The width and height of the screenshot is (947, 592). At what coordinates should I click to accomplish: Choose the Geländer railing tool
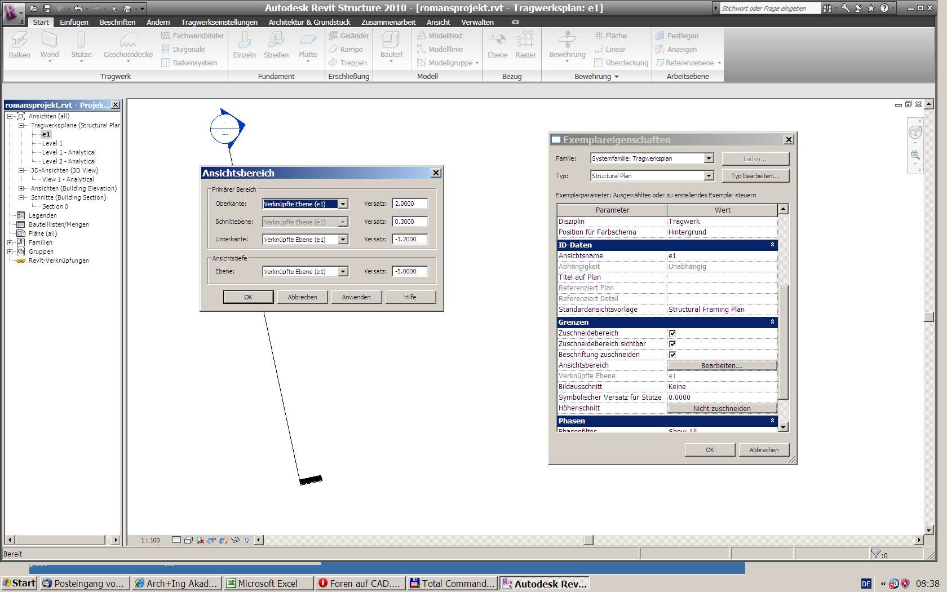349,36
